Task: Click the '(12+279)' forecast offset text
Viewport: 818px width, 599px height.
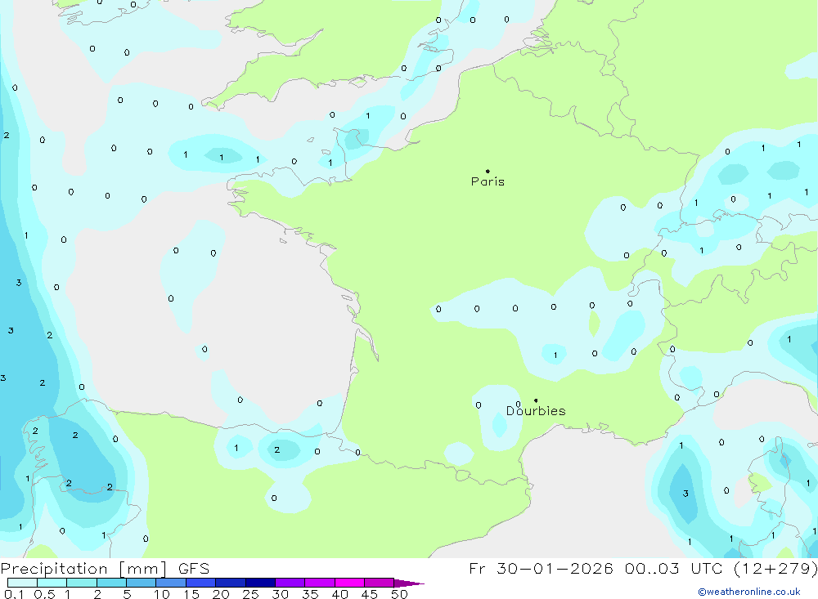Action: tap(775, 568)
